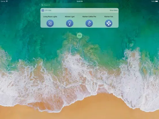Tap the Wi-Fi icon in status bar
Screen dimensions: 159x119
click(x=7, y=1)
